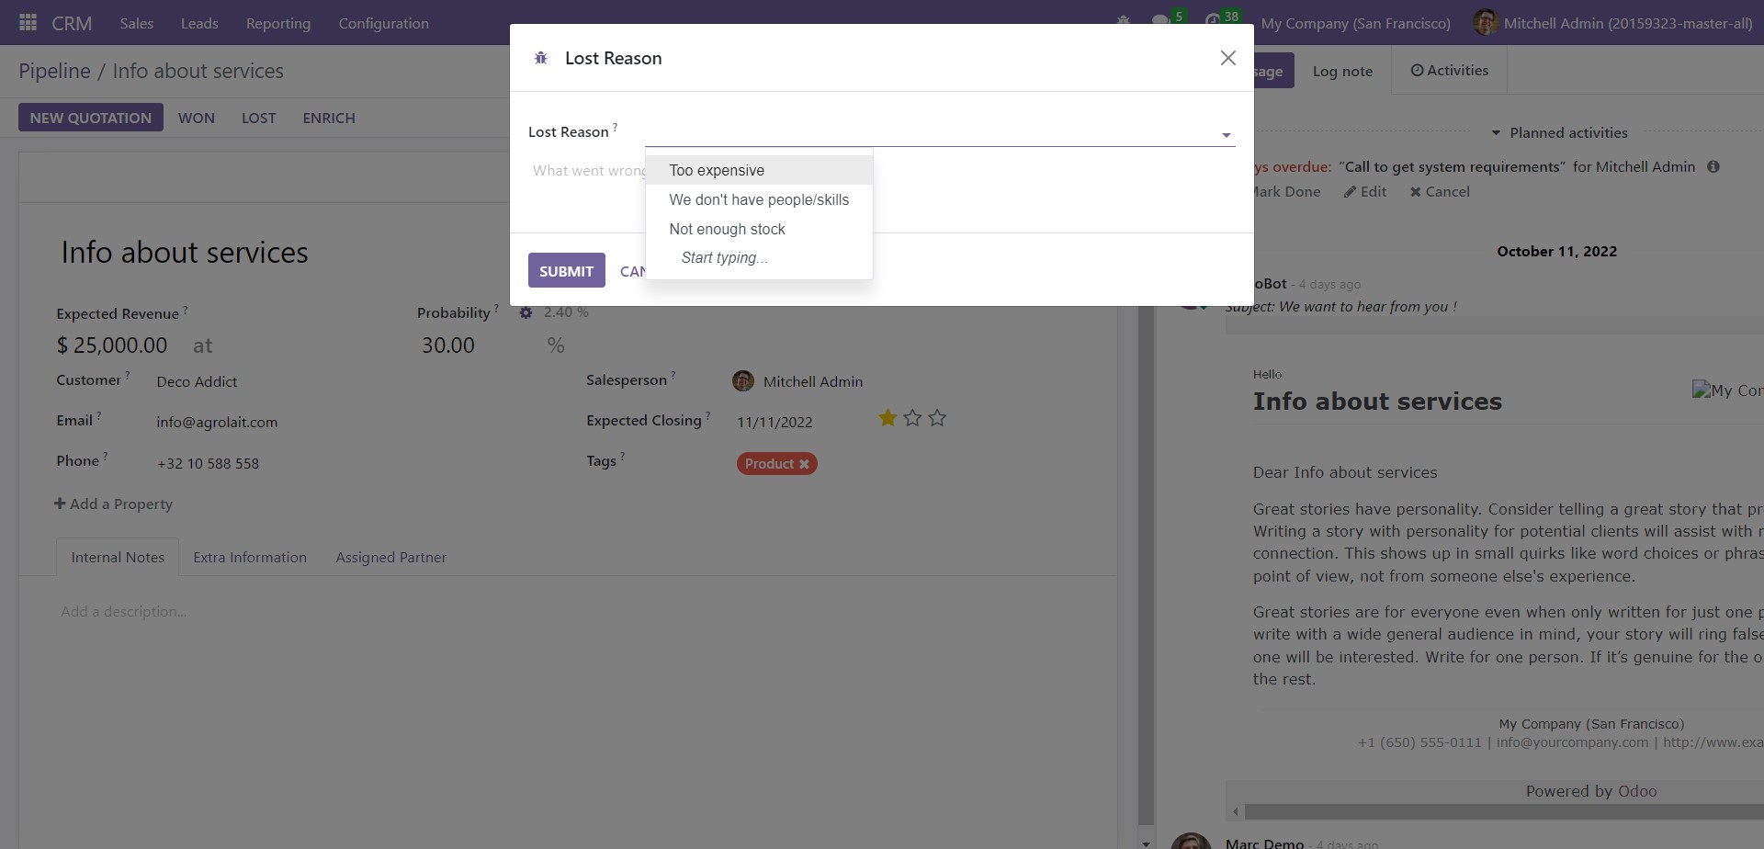
Task: Click the info@yourcompany.com email link
Action: [1572, 742]
